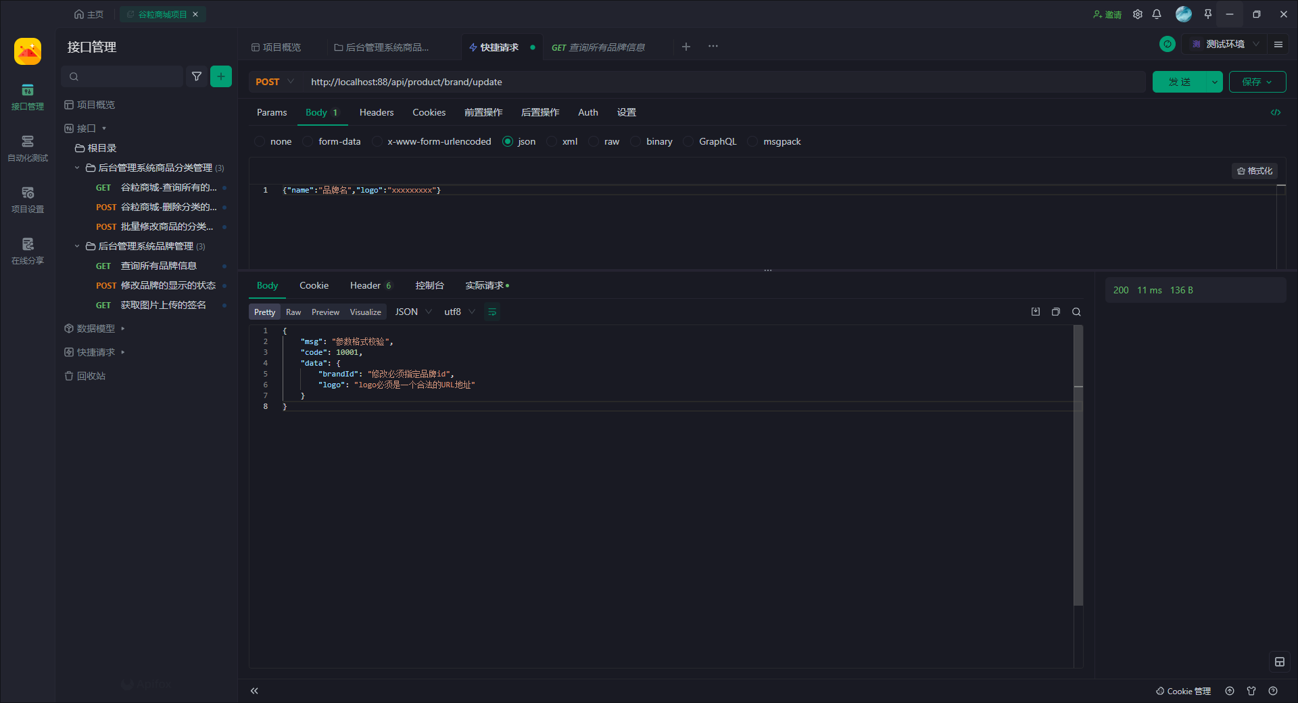Image resolution: width=1298 pixels, height=703 pixels.
Task: Click the generate code icon
Action: click(1275, 112)
